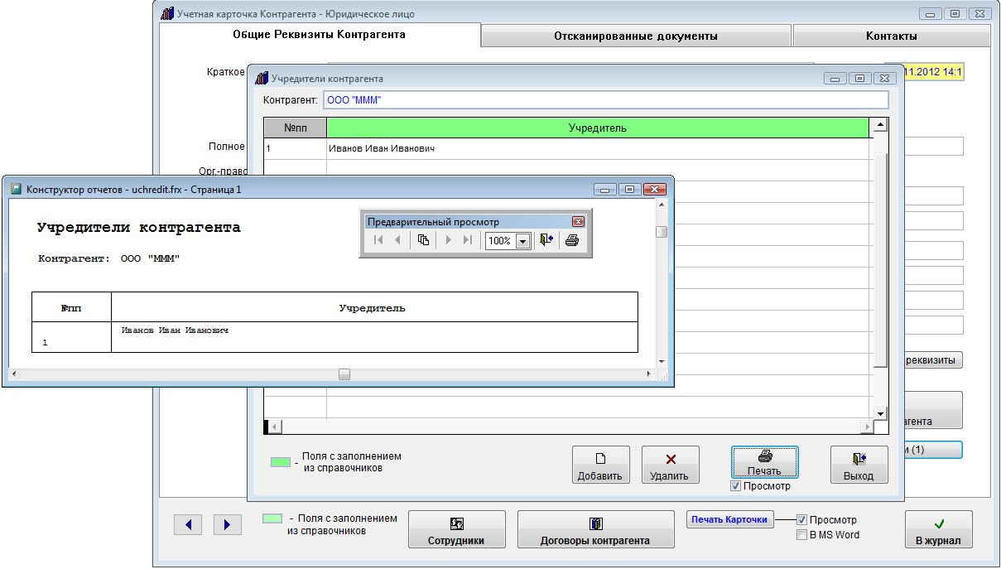This screenshot has width=1001, height=569.
Task: Click Печать Карточки button
Action: (x=730, y=520)
